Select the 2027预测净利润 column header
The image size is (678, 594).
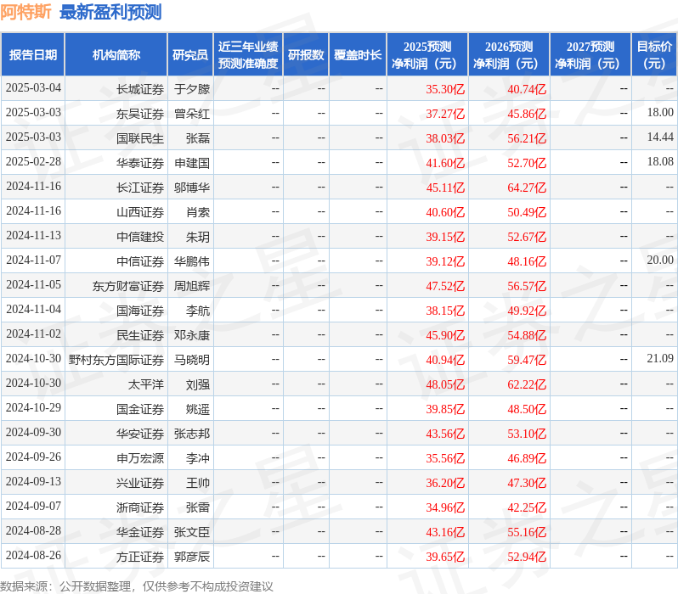click(x=590, y=55)
